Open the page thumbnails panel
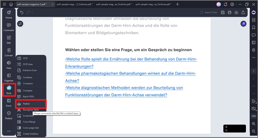The height and width of the screenshot is (138, 258). (x=253, y=20)
